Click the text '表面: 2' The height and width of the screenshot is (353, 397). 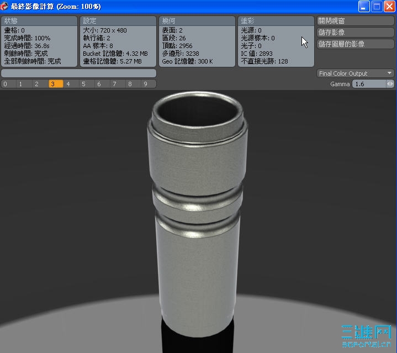point(172,30)
